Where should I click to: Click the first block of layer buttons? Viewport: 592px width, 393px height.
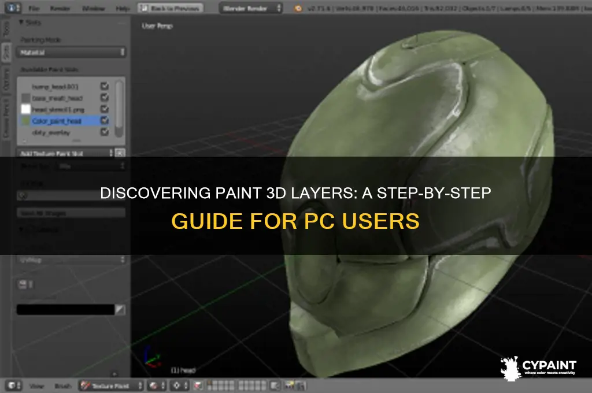(221, 386)
